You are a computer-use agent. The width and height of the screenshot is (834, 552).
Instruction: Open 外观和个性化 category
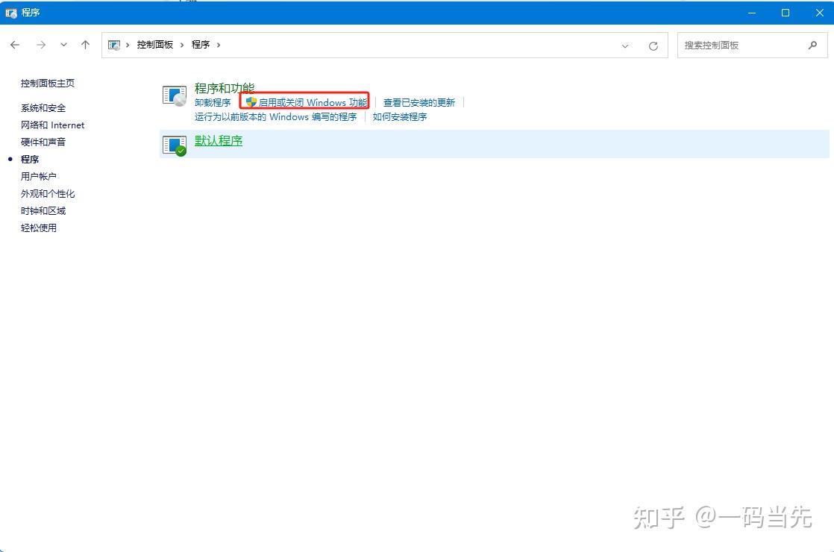(47, 193)
